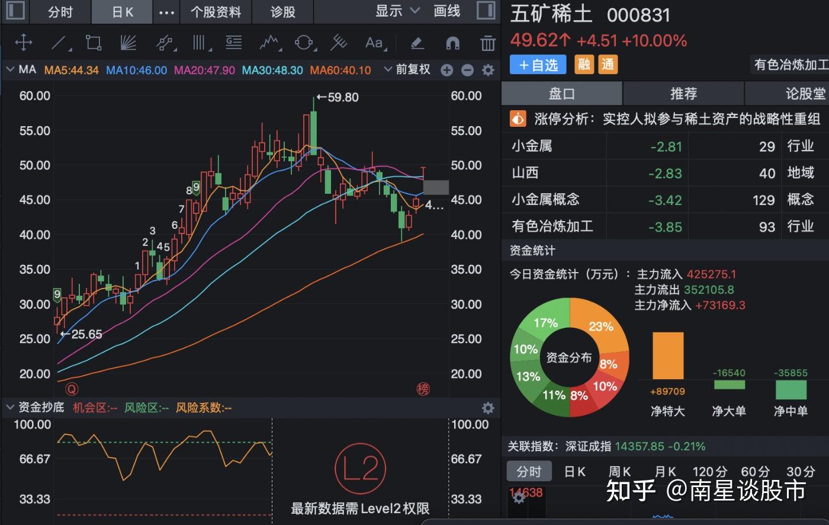Switch to the 论股堂 tab
829x525 pixels.
tap(788, 94)
